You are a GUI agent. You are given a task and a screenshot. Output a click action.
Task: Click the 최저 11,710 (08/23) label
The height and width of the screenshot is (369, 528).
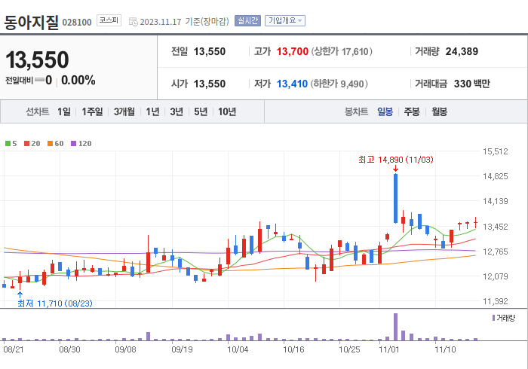(x=55, y=303)
